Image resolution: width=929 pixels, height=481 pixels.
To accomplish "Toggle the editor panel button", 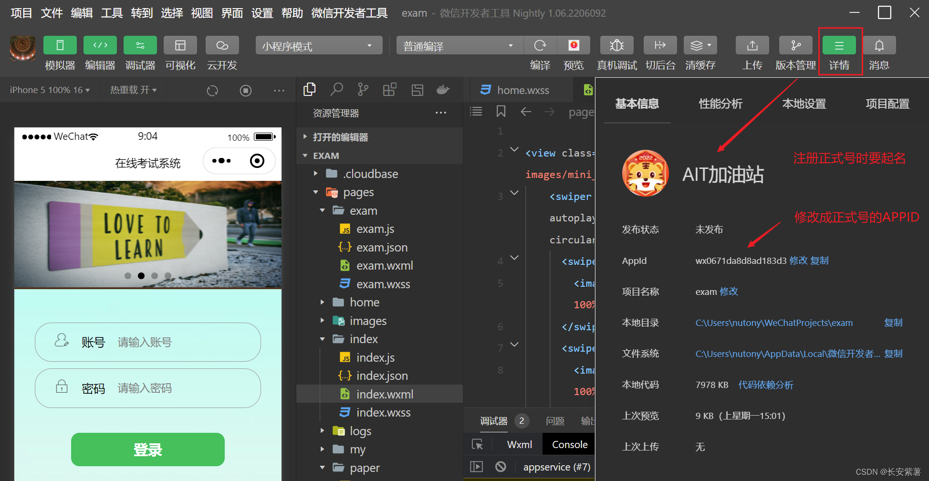I will coord(100,45).
